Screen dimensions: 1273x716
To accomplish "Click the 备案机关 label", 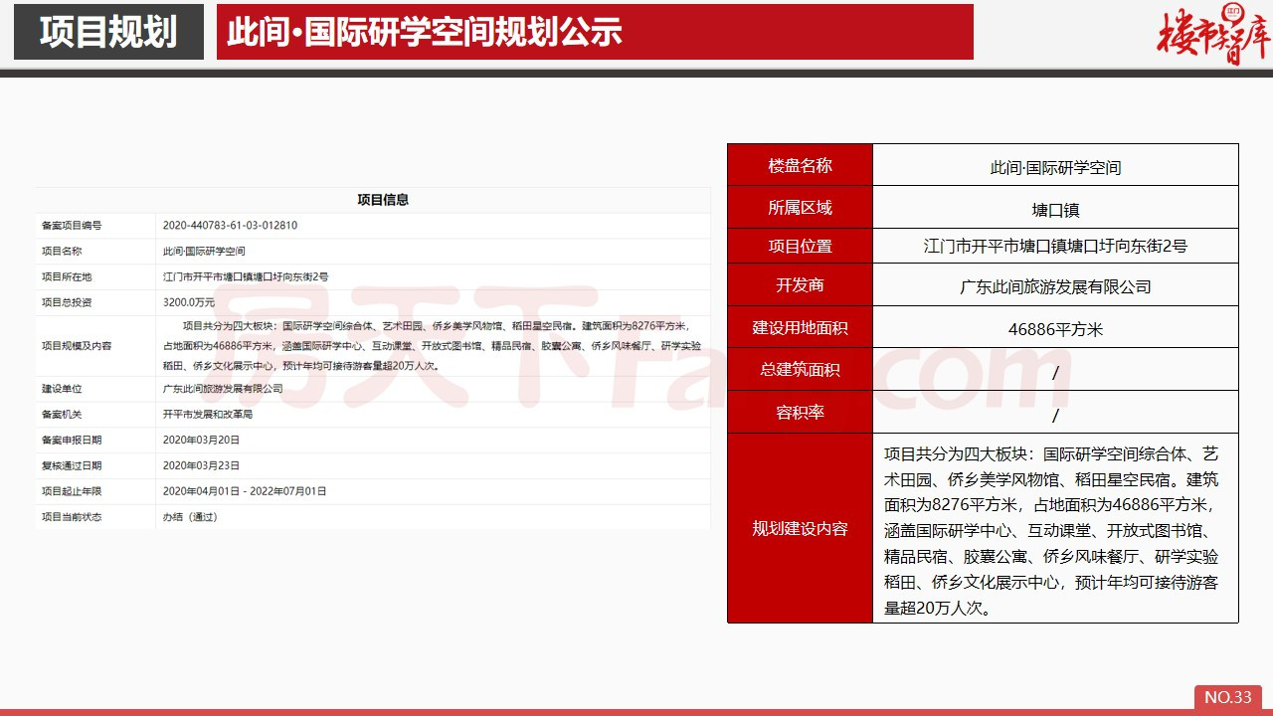I will pyautogui.click(x=62, y=415).
